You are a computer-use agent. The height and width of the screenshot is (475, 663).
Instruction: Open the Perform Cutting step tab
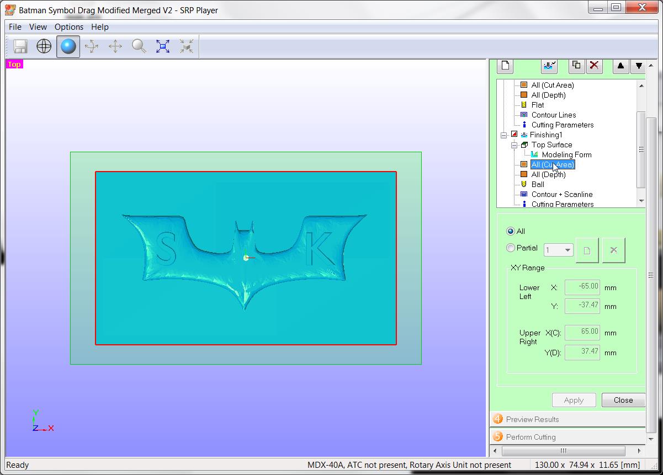tap(567, 437)
